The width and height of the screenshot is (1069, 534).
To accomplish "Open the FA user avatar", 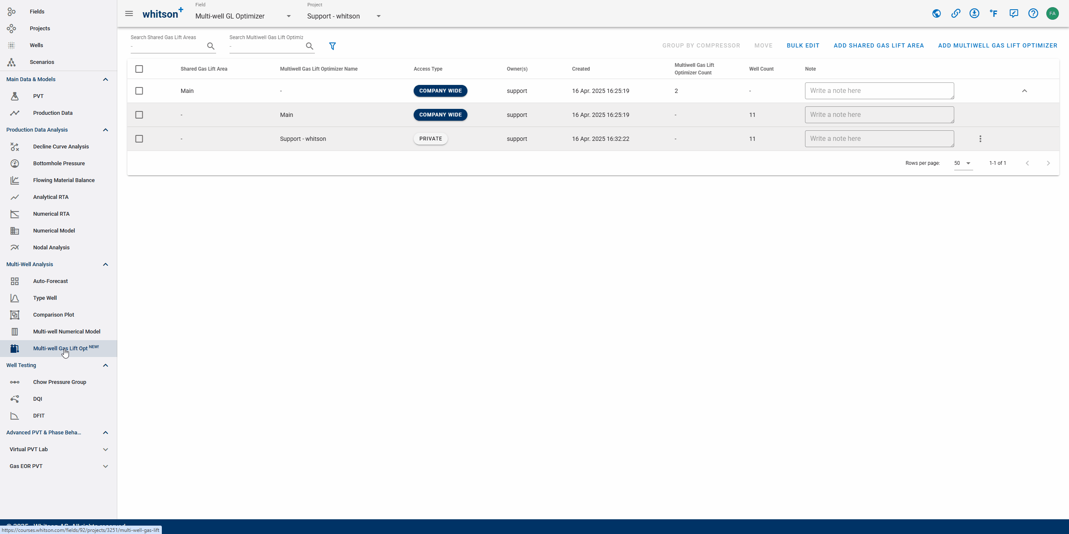I will 1052,13.
